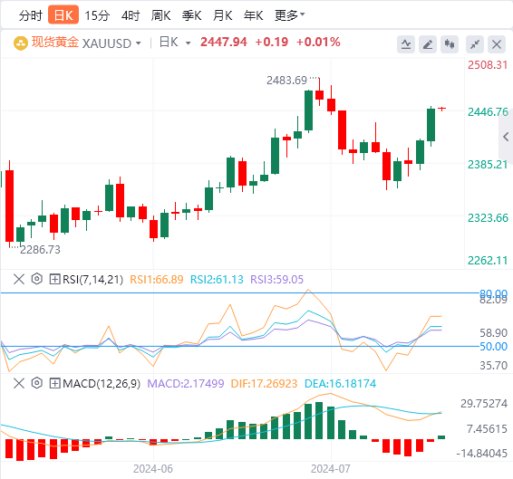Click the DEA:16.18174 value

tap(340, 384)
